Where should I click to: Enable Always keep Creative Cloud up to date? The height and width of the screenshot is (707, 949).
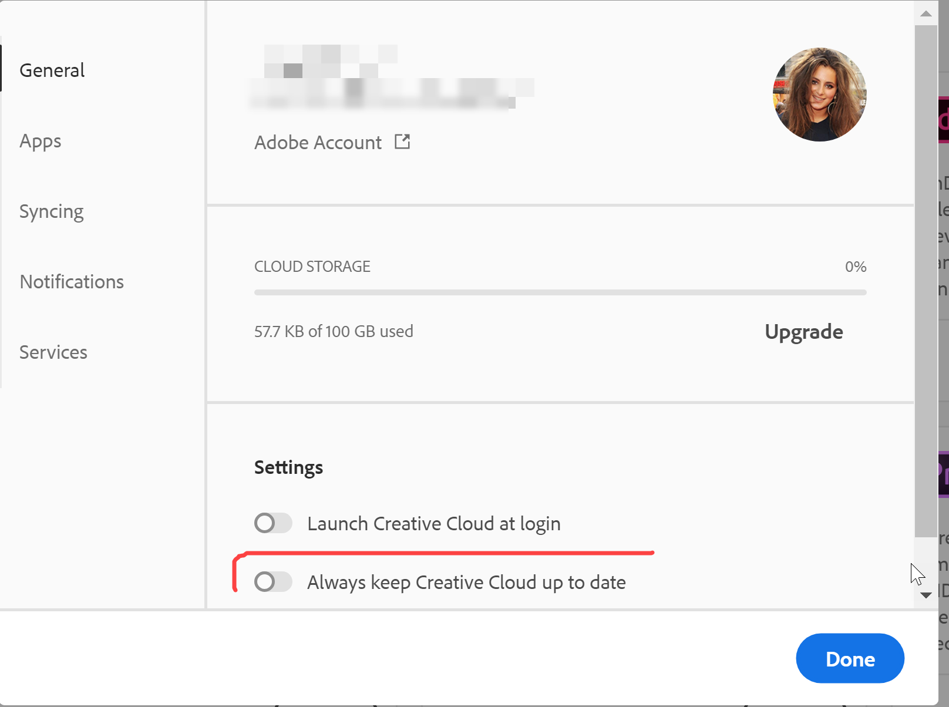272,582
